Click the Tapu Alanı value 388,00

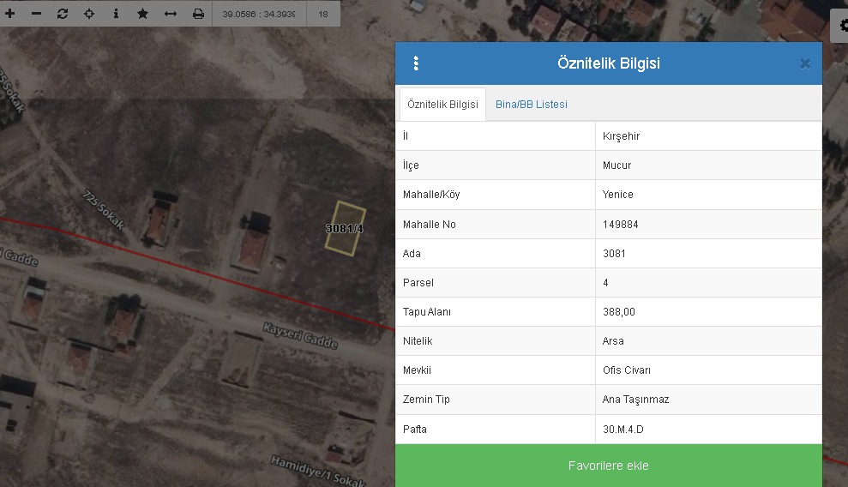pyautogui.click(x=619, y=312)
